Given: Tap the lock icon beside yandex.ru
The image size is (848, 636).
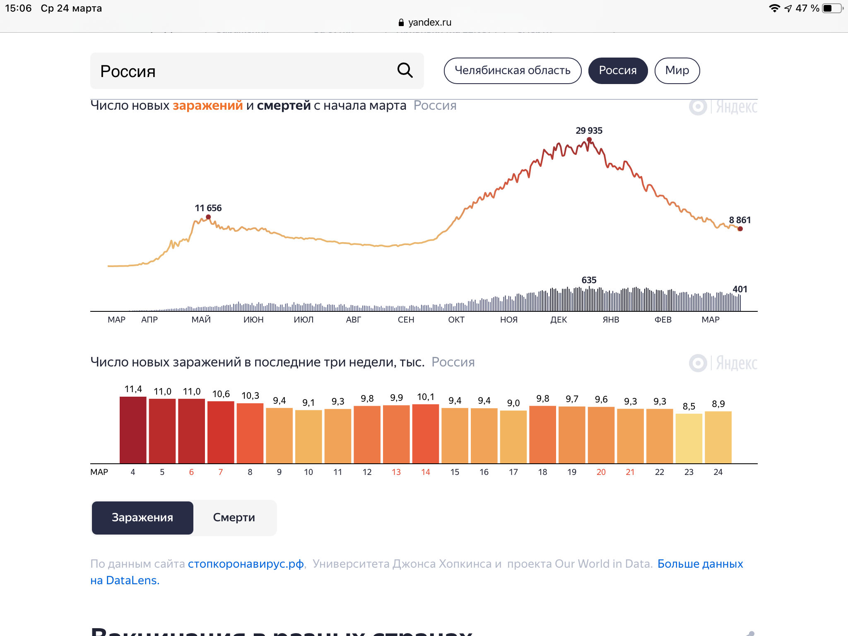Looking at the screenshot, I should tap(401, 22).
